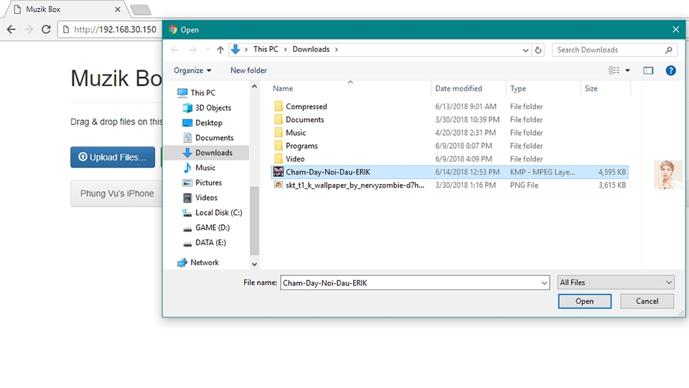The width and height of the screenshot is (689, 388).
Task: Select the skt_t1_k_wallpaper PNG file
Action: 355,185
